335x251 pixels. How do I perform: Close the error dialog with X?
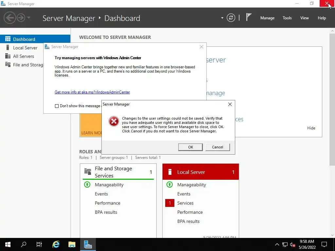pos(230,104)
